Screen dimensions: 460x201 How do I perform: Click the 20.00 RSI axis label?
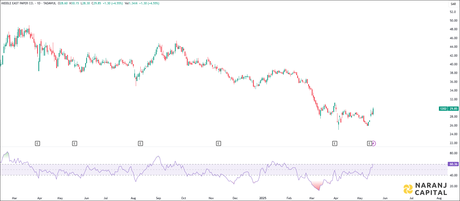coord(453,186)
